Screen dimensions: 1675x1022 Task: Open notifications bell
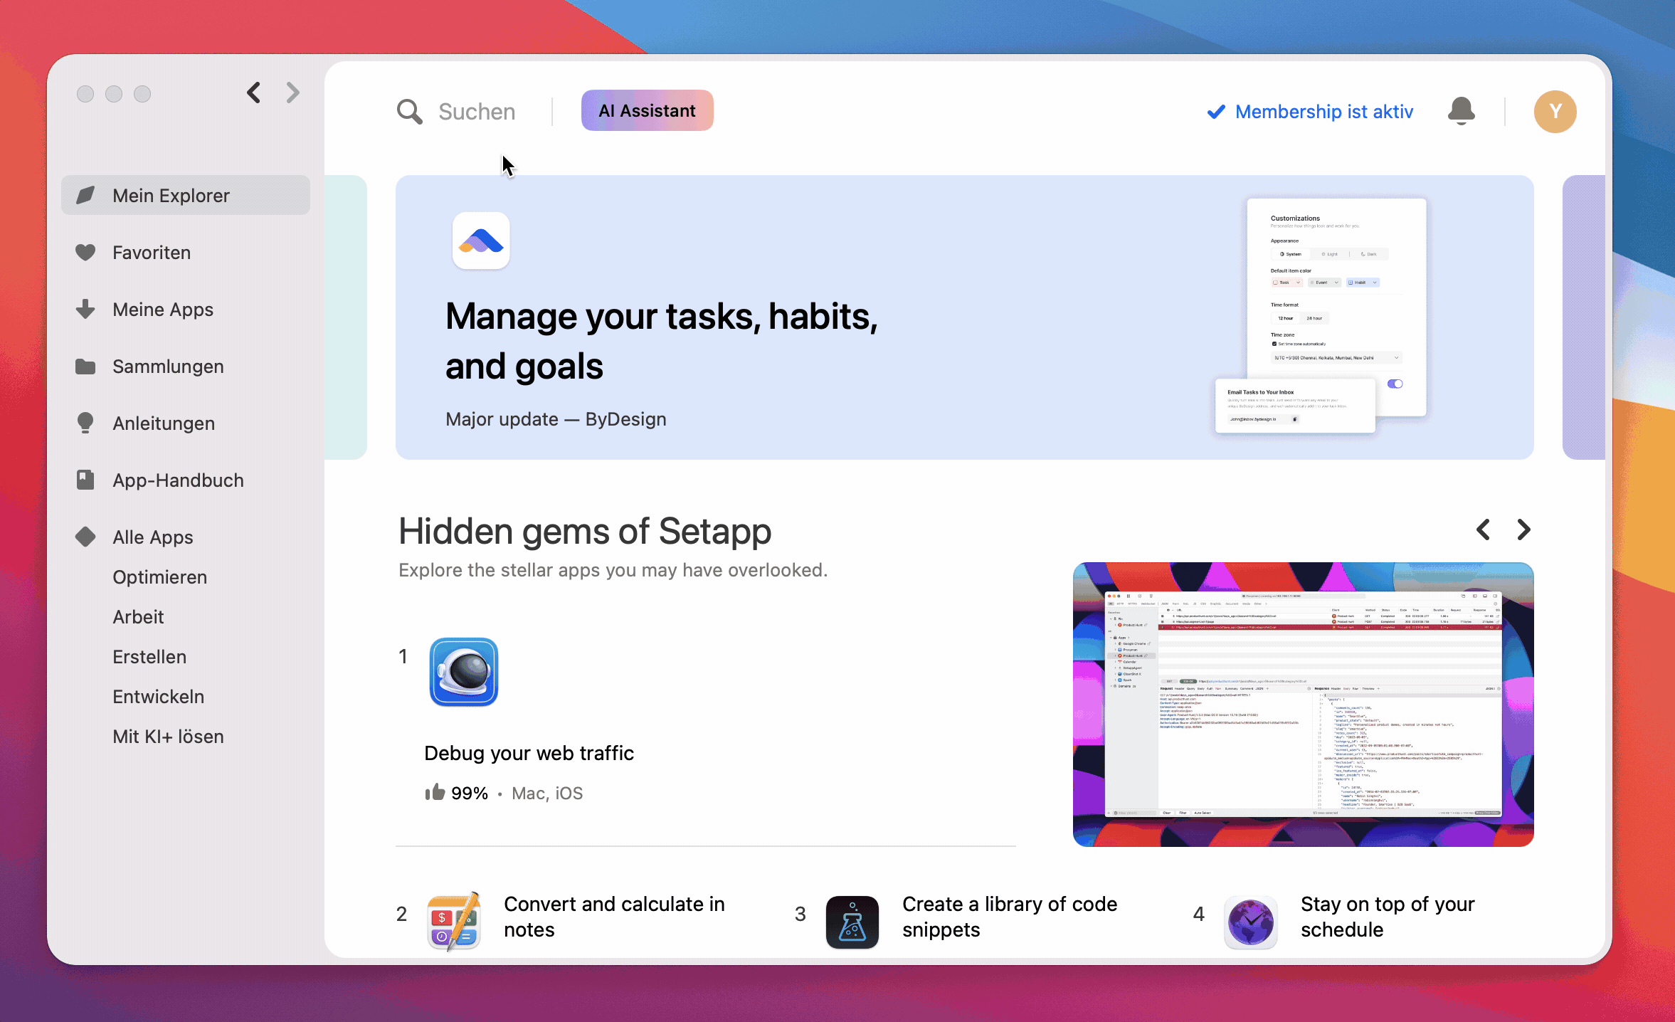coord(1461,111)
